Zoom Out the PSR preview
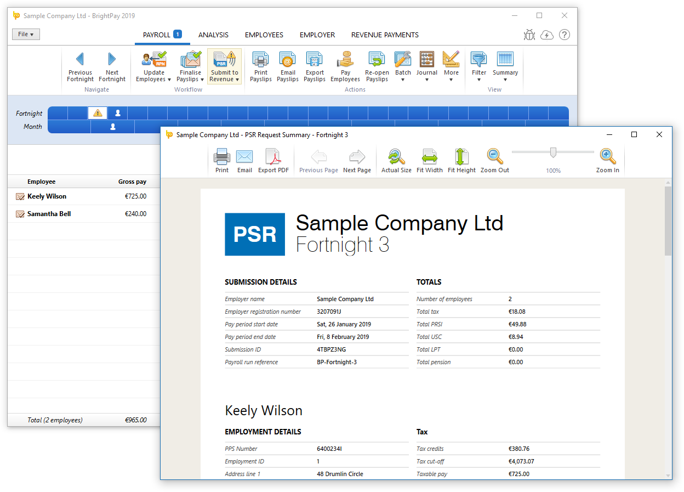The width and height of the screenshot is (684, 492). click(x=495, y=161)
